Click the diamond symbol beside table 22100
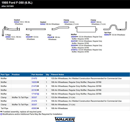This screenshot has height=122, width=130. 38,90
